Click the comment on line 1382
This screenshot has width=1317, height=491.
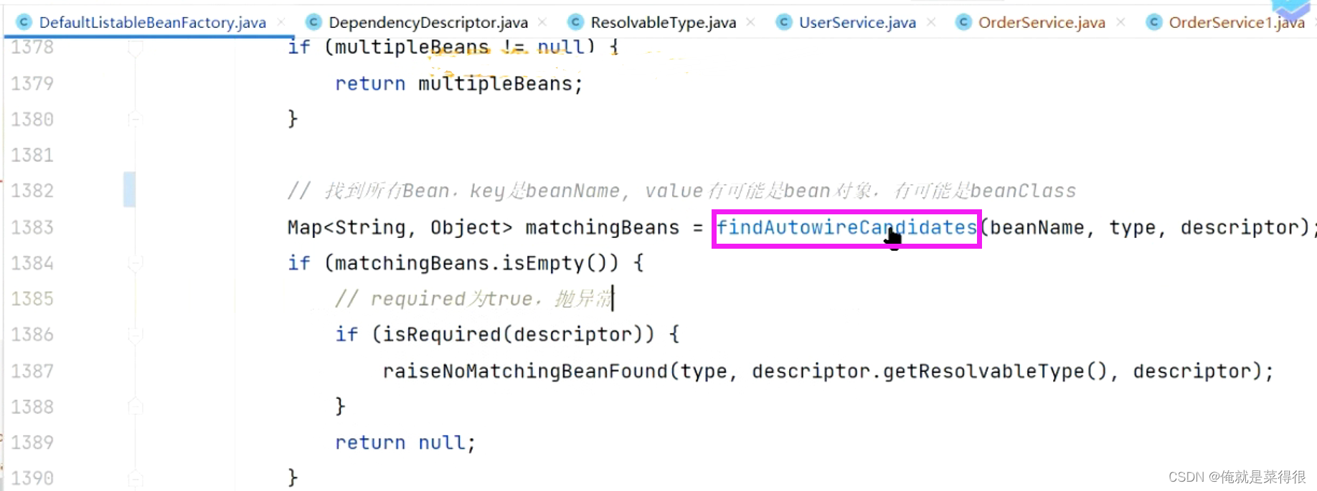(681, 191)
